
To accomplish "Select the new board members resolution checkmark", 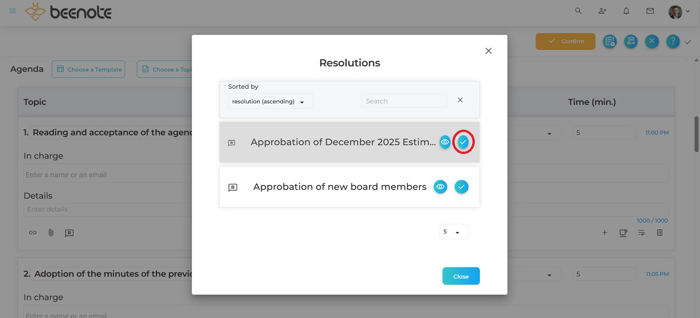I will (x=461, y=186).
